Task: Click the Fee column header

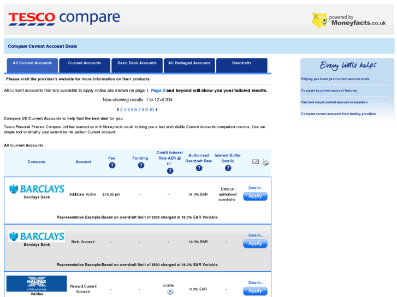Action: click(x=111, y=158)
